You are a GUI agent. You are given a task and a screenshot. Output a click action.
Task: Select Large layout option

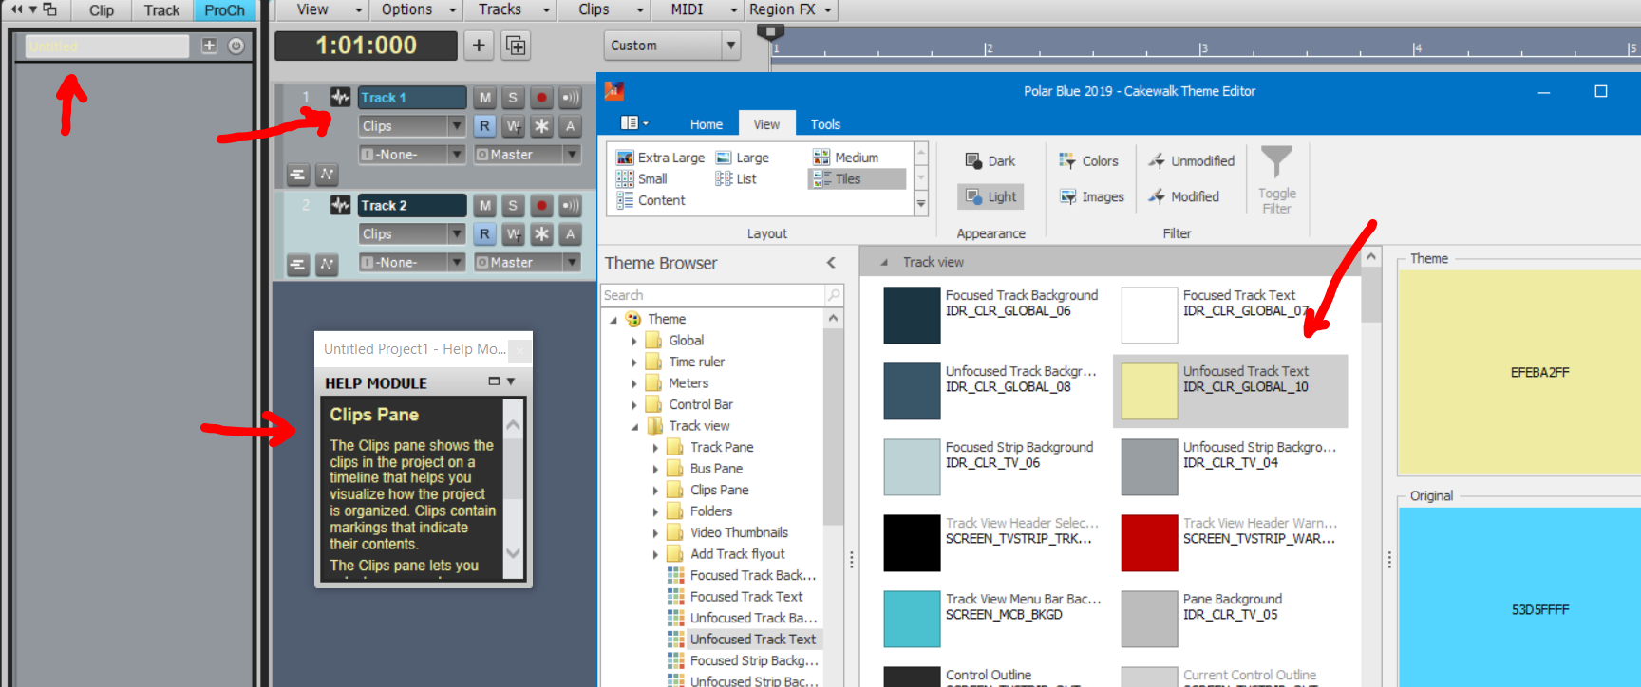(743, 158)
